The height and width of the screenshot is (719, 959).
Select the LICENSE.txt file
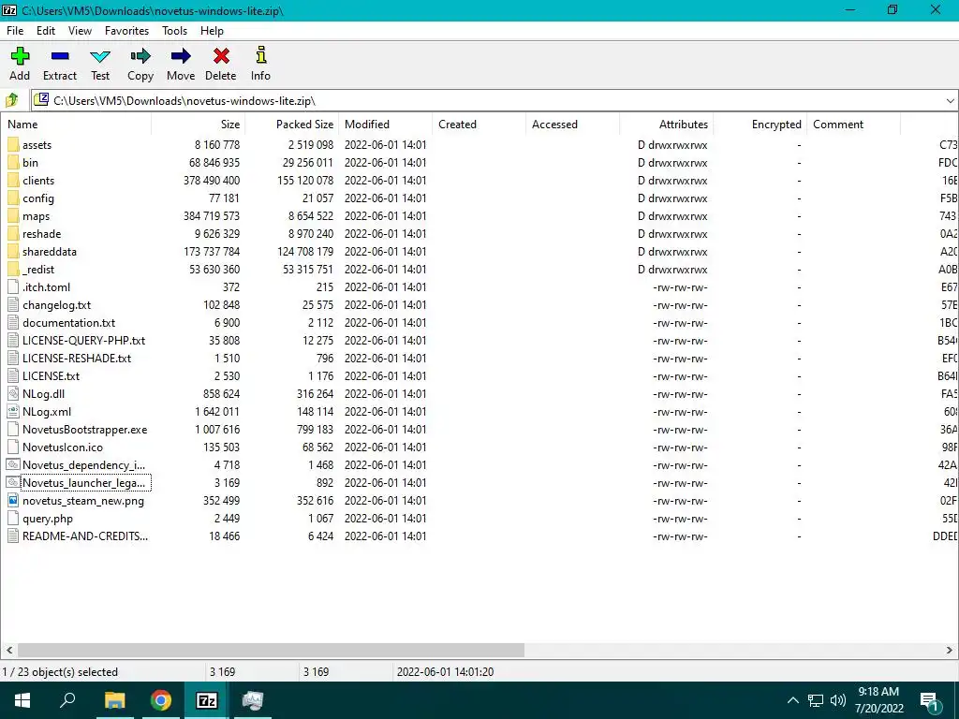point(51,376)
